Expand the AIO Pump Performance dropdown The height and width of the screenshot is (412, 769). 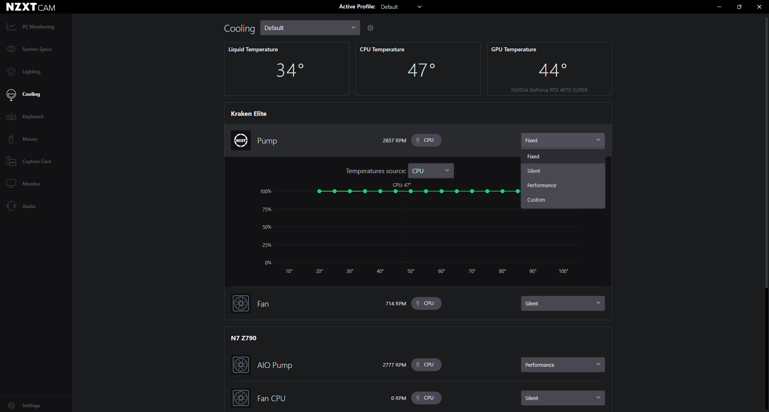tap(563, 365)
